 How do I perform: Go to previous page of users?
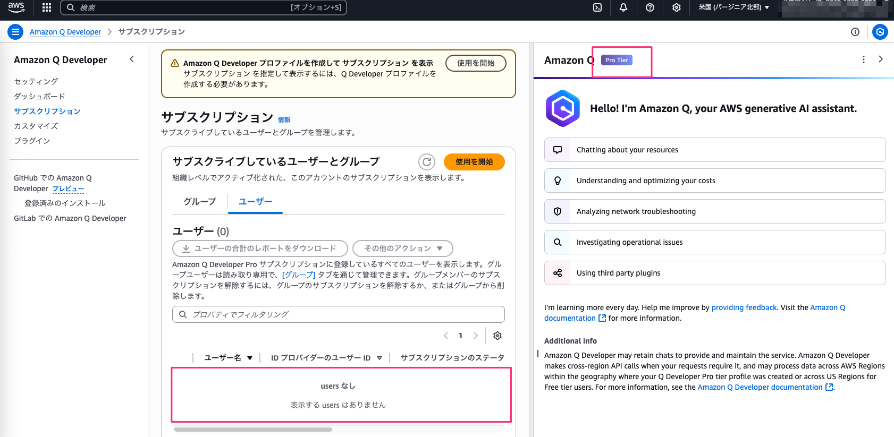446,336
